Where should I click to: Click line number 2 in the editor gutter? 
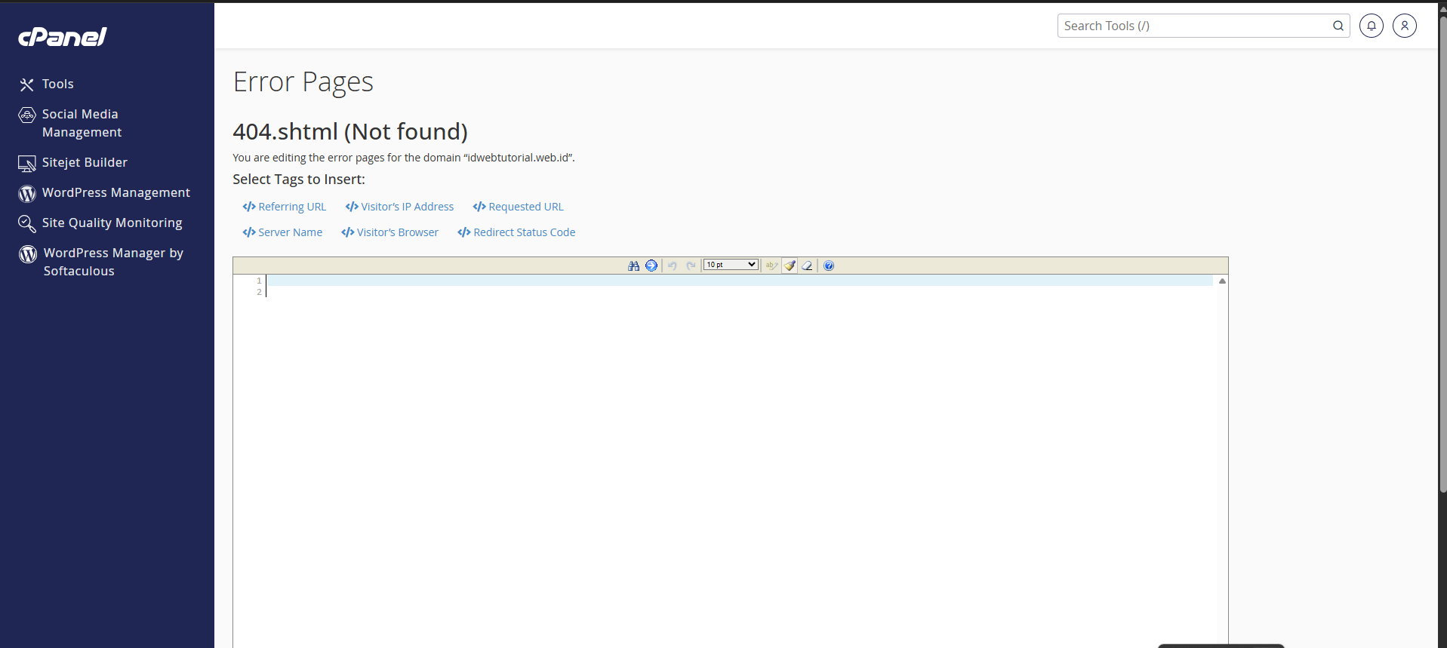259,292
